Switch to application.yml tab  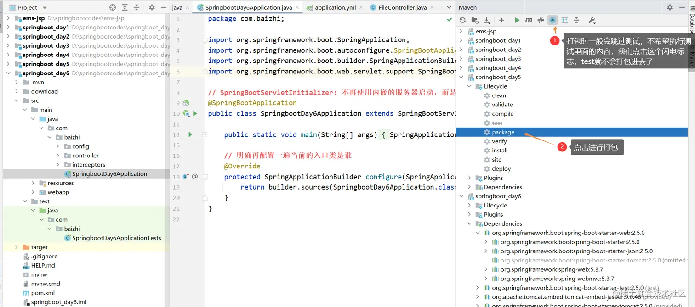tap(335, 7)
